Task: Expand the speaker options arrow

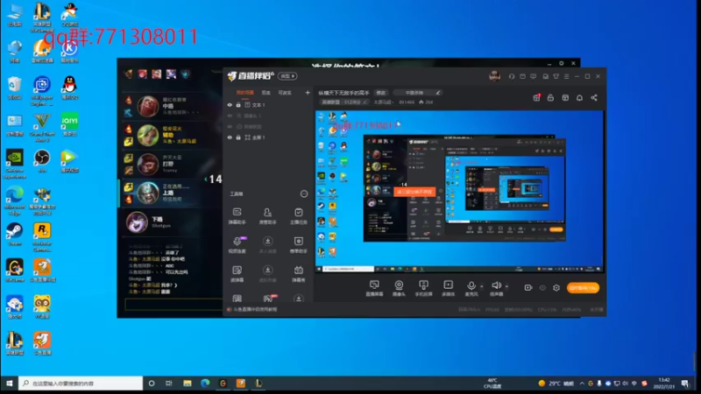Action: click(x=506, y=286)
